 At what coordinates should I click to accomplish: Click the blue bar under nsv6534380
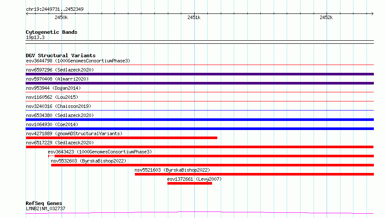tap(200, 120)
